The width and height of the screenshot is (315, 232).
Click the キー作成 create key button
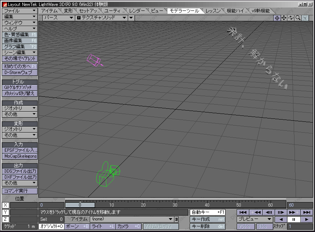(208, 219)
